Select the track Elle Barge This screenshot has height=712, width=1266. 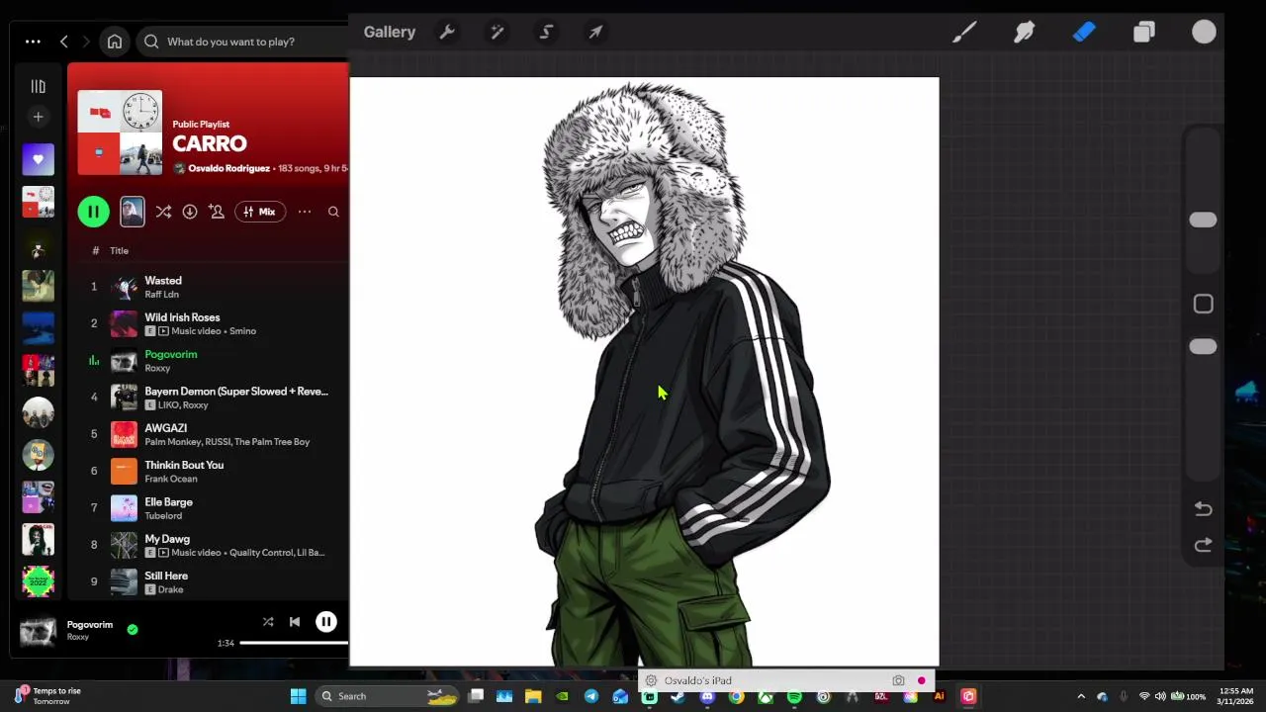click(x=168, y=502)
